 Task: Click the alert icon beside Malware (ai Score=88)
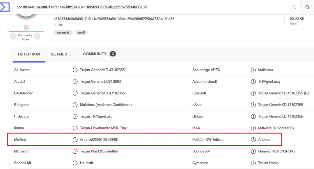[253, 128]
